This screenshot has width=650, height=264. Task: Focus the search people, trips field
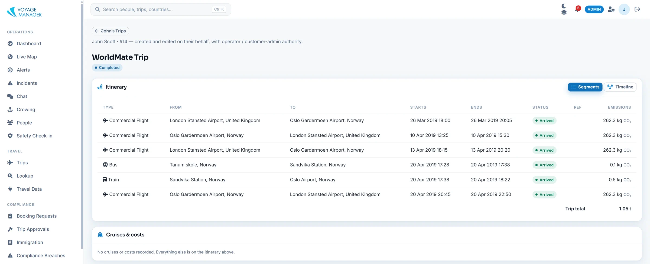161,9
